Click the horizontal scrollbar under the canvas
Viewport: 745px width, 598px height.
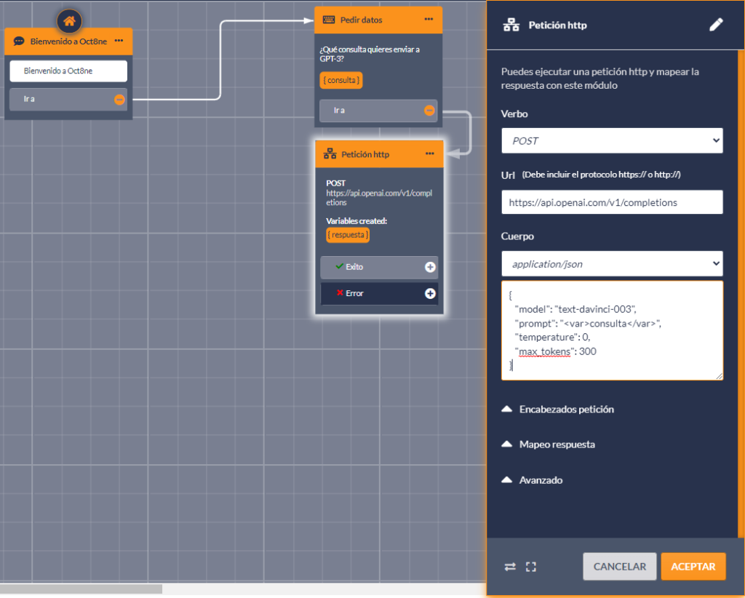point(81,589)
